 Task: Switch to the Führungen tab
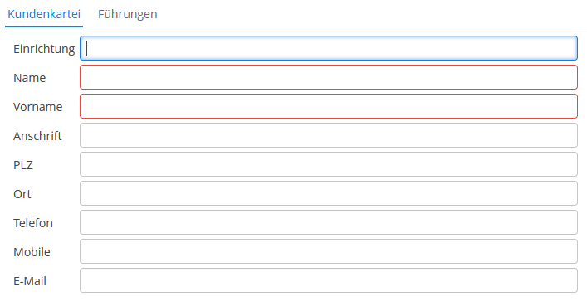[x=128, y=14]
